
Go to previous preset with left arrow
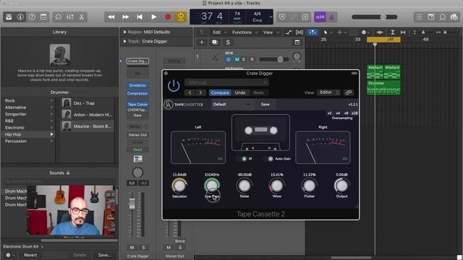190,92
